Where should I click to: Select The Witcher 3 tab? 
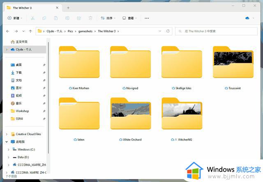click(32, 8)
